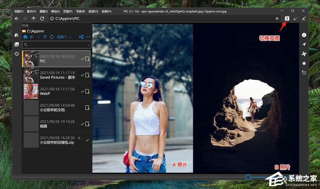
Task: Open the 移动(J) menu
Action: pyautogui.click(x=55, y=11)
